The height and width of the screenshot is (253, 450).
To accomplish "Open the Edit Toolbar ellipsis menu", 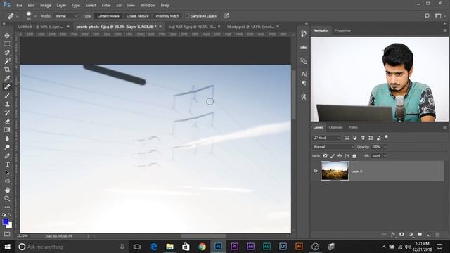I will coord(7,207).
